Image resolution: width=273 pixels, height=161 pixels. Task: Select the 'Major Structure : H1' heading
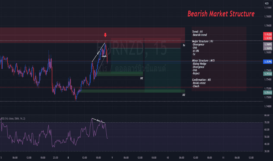point(203,41)
